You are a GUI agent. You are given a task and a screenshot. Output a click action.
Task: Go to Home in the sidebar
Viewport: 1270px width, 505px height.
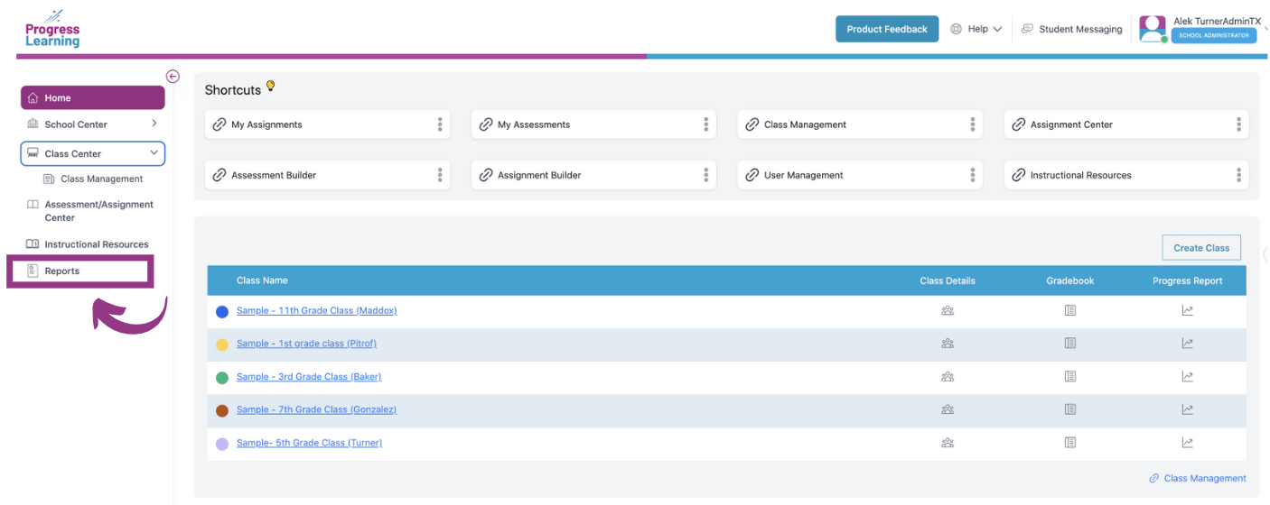pos(93,97)
